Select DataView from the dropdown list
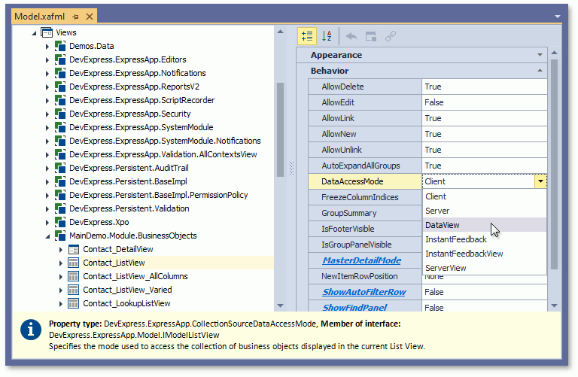The height and width of the screenshot is (377, 578). coord(442,225)
